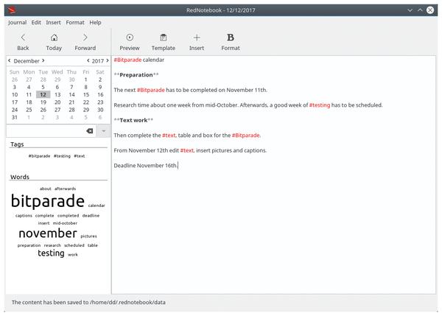The image size is (442, 316).
Task: Click the word scheduled in cloud
Action: [x=74, y=245]
